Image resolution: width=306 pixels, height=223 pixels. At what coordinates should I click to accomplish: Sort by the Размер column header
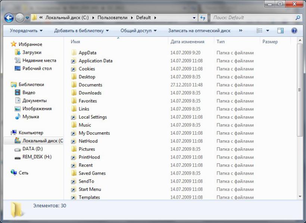click(x=270, y=41)
